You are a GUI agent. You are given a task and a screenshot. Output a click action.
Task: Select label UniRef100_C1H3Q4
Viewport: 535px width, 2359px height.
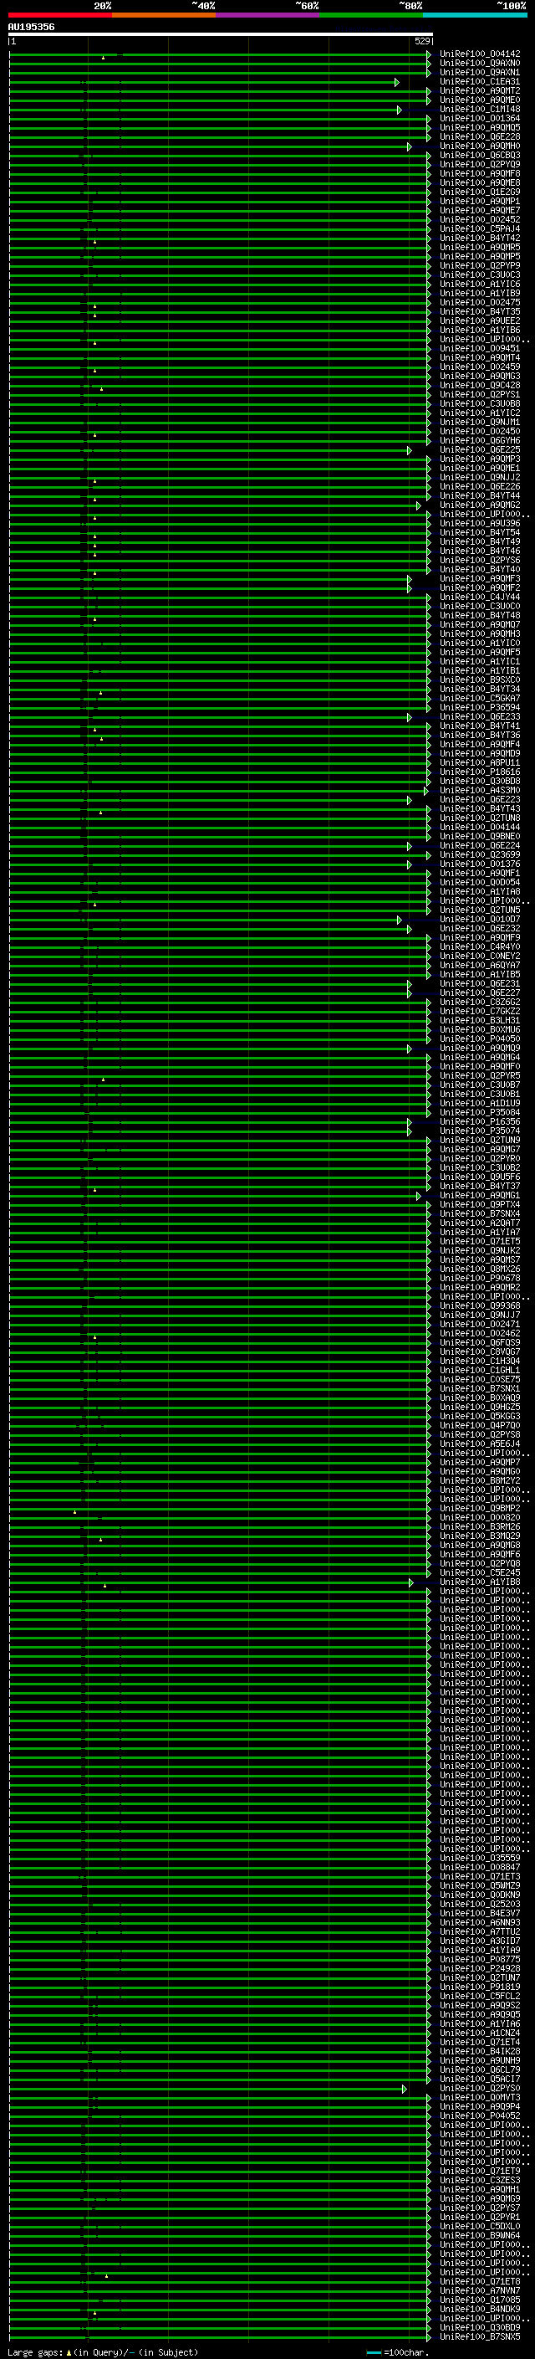coord(480,1361)
